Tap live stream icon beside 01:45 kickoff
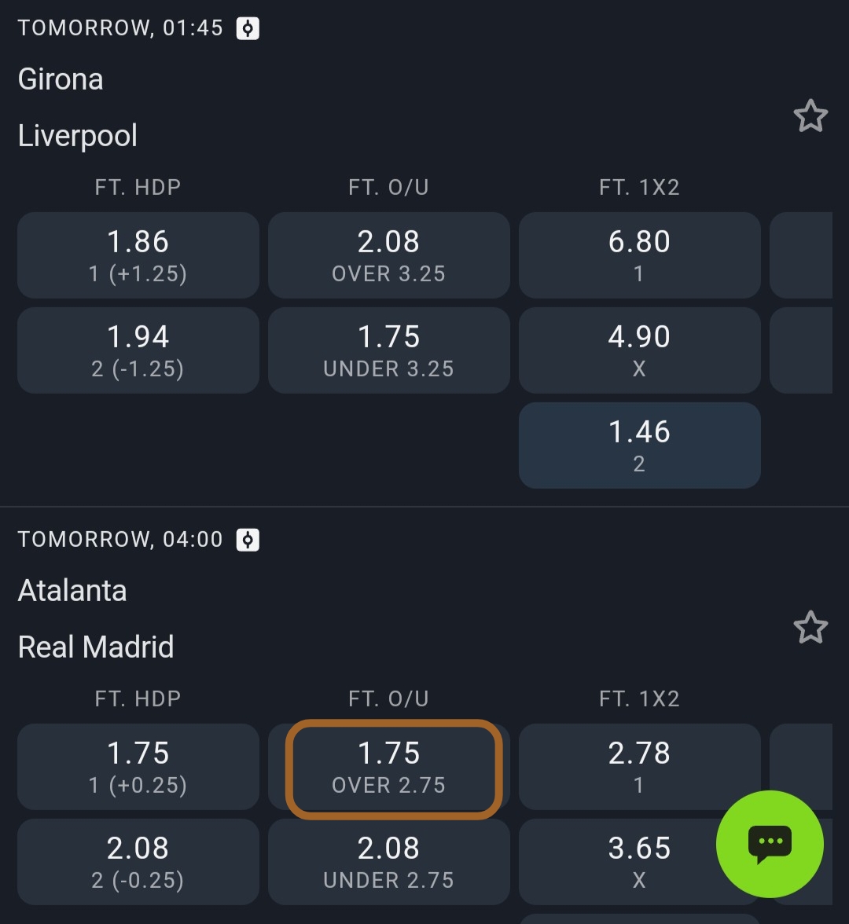The image size is (849, 924). 248,28
